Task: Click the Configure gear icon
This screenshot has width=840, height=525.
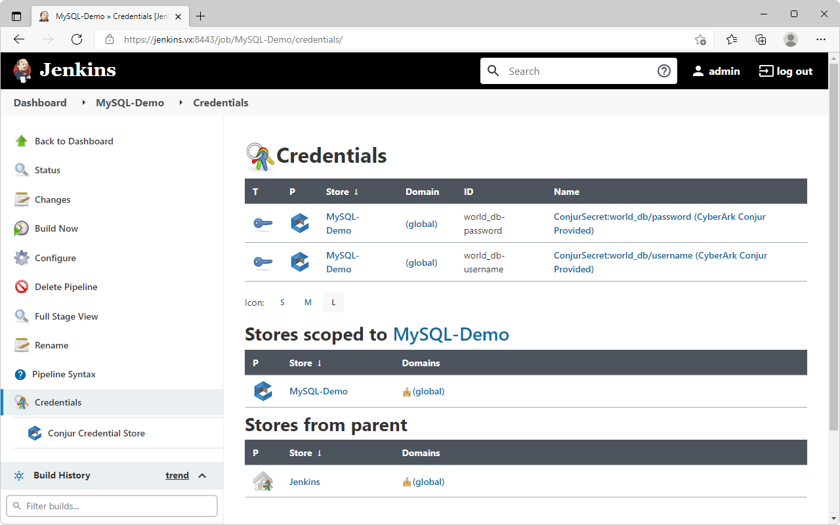Action: (x=22, y=258)
